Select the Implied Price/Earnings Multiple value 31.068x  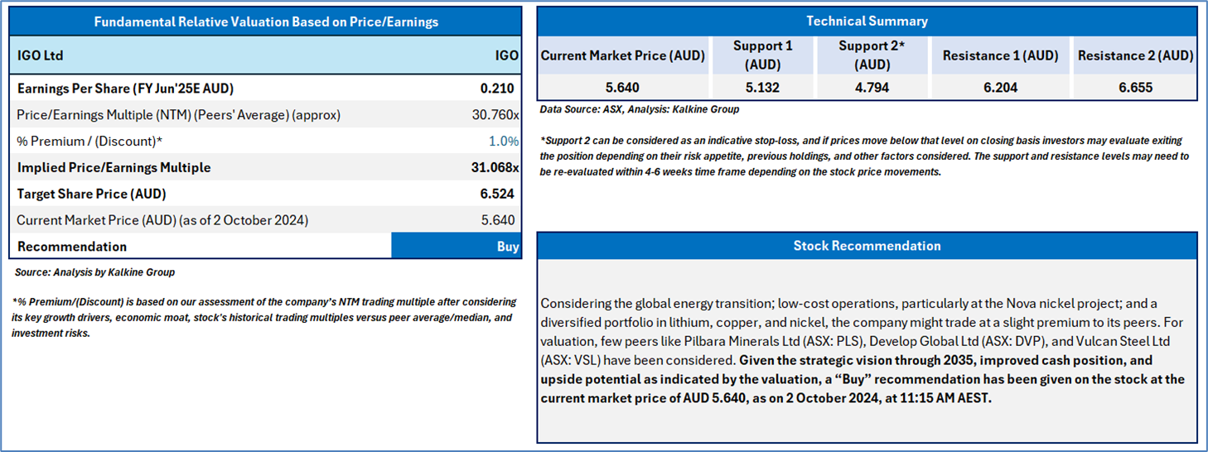coord(495,168)
